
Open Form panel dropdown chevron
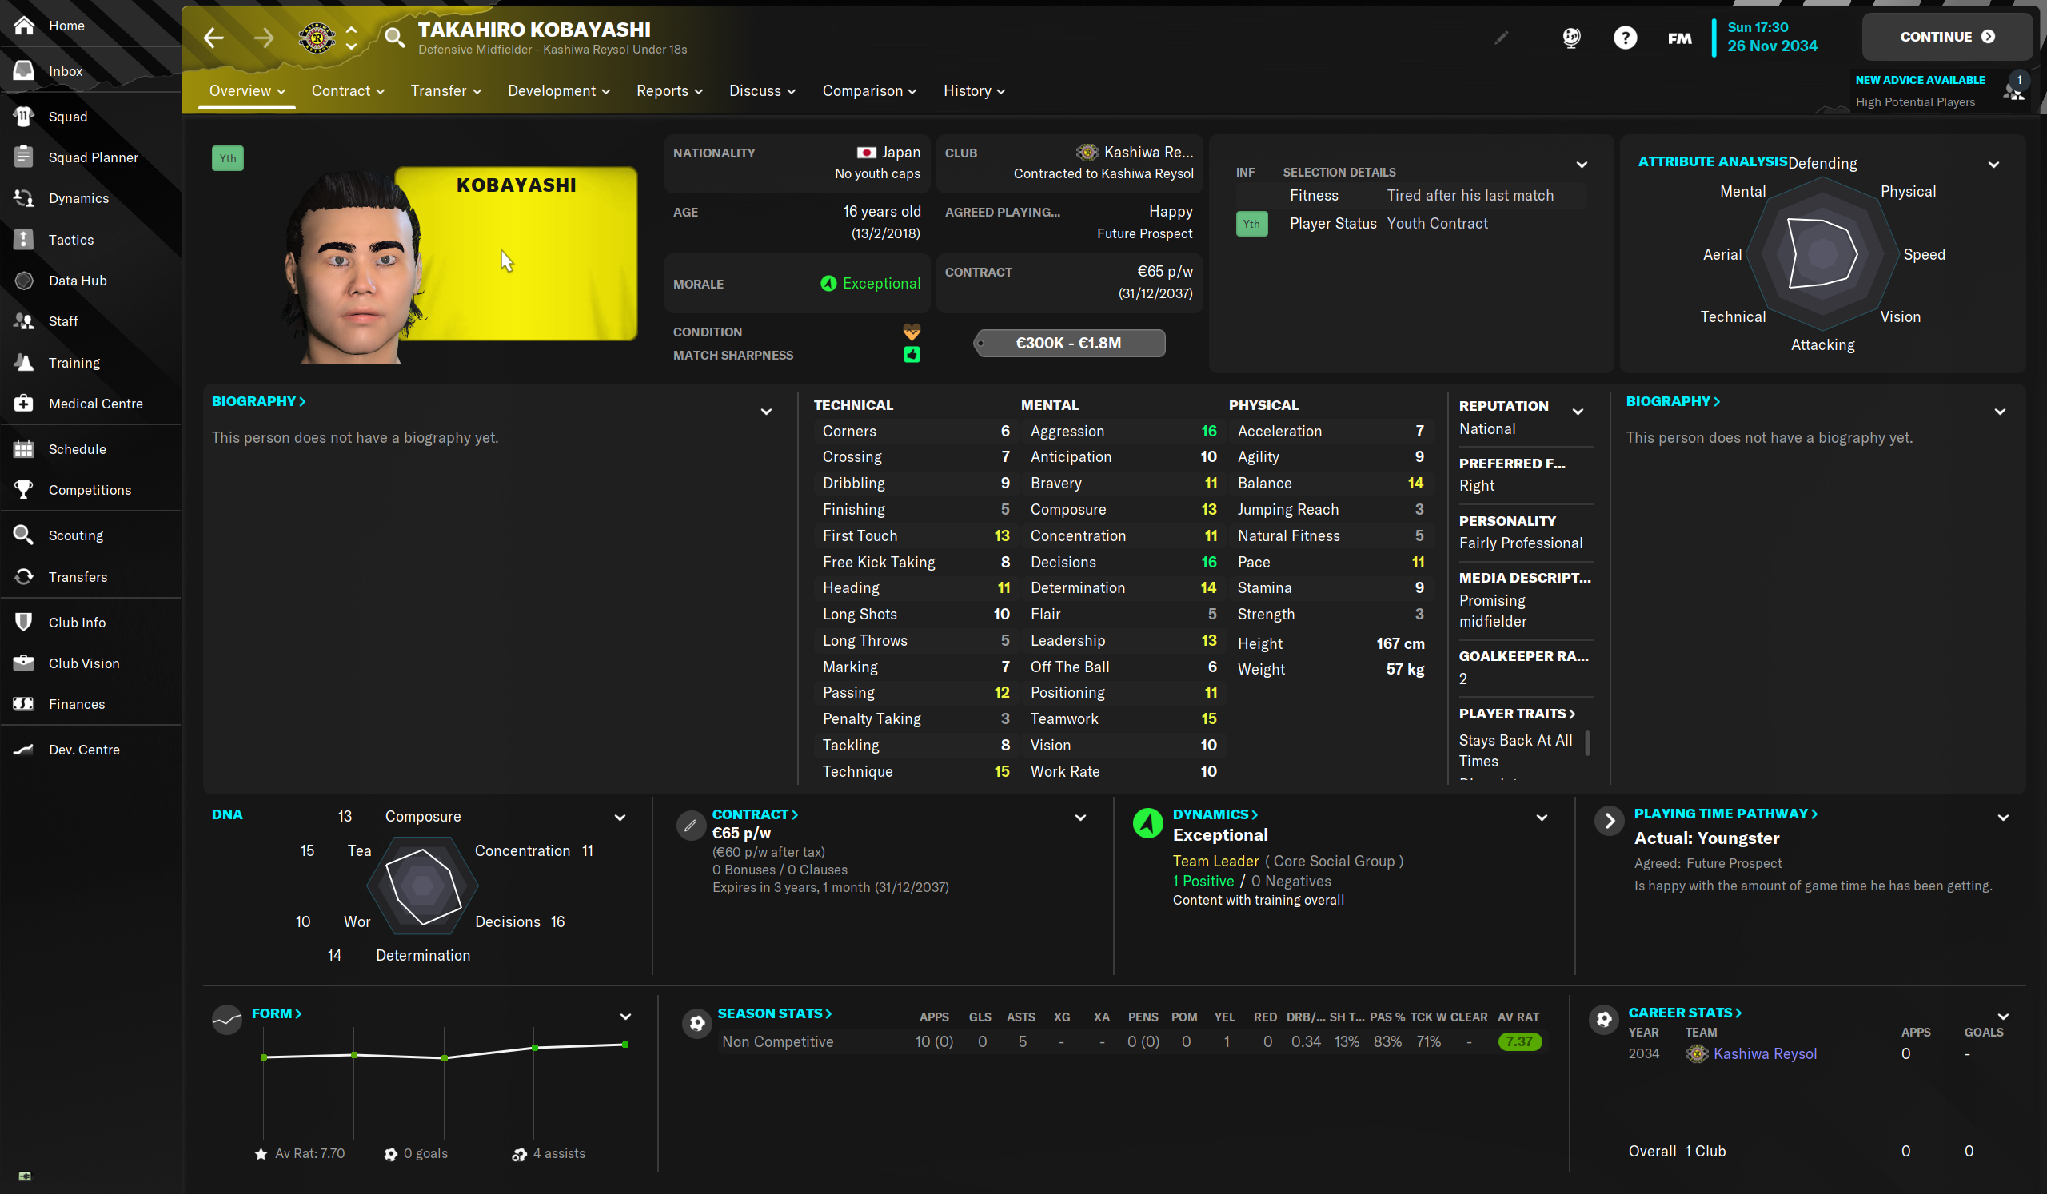click(624, 1017)
